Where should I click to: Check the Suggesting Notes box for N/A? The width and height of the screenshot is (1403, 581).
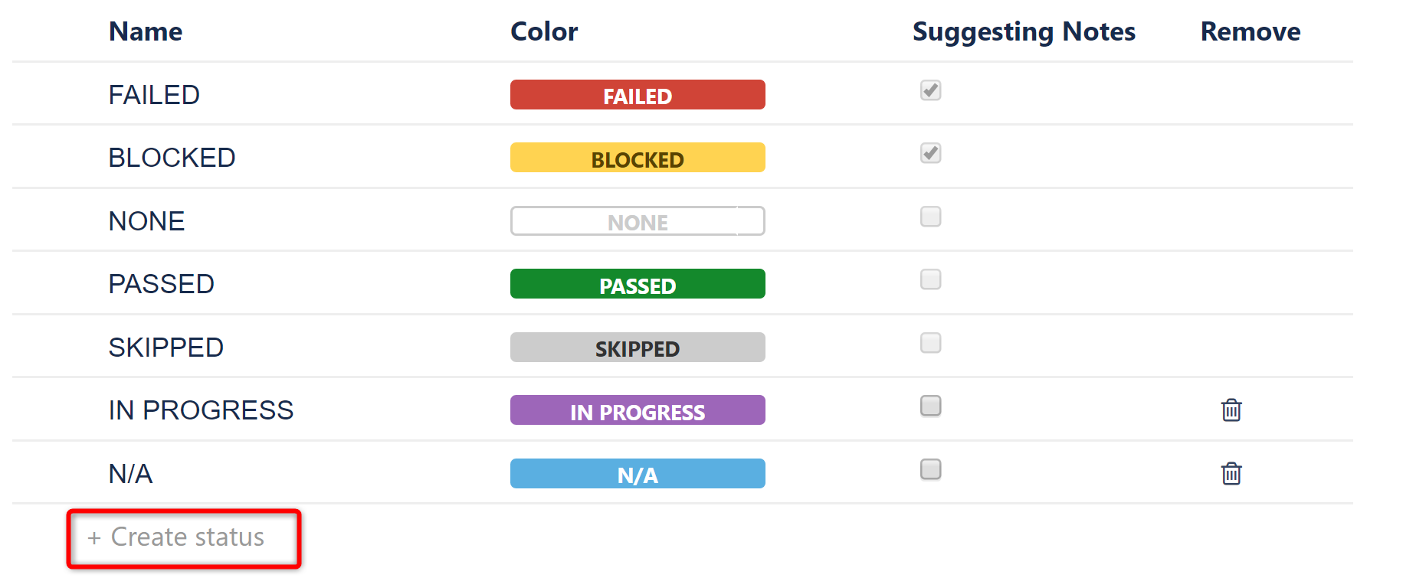(930, 469)
